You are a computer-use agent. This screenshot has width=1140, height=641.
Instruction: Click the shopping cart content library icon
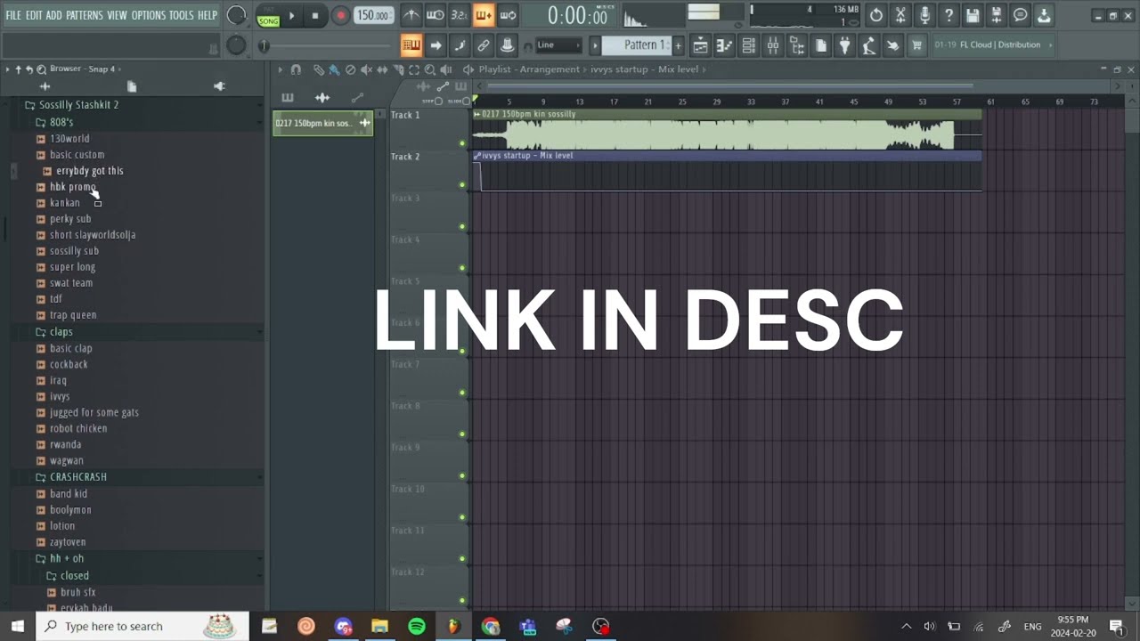click(916, 45)
